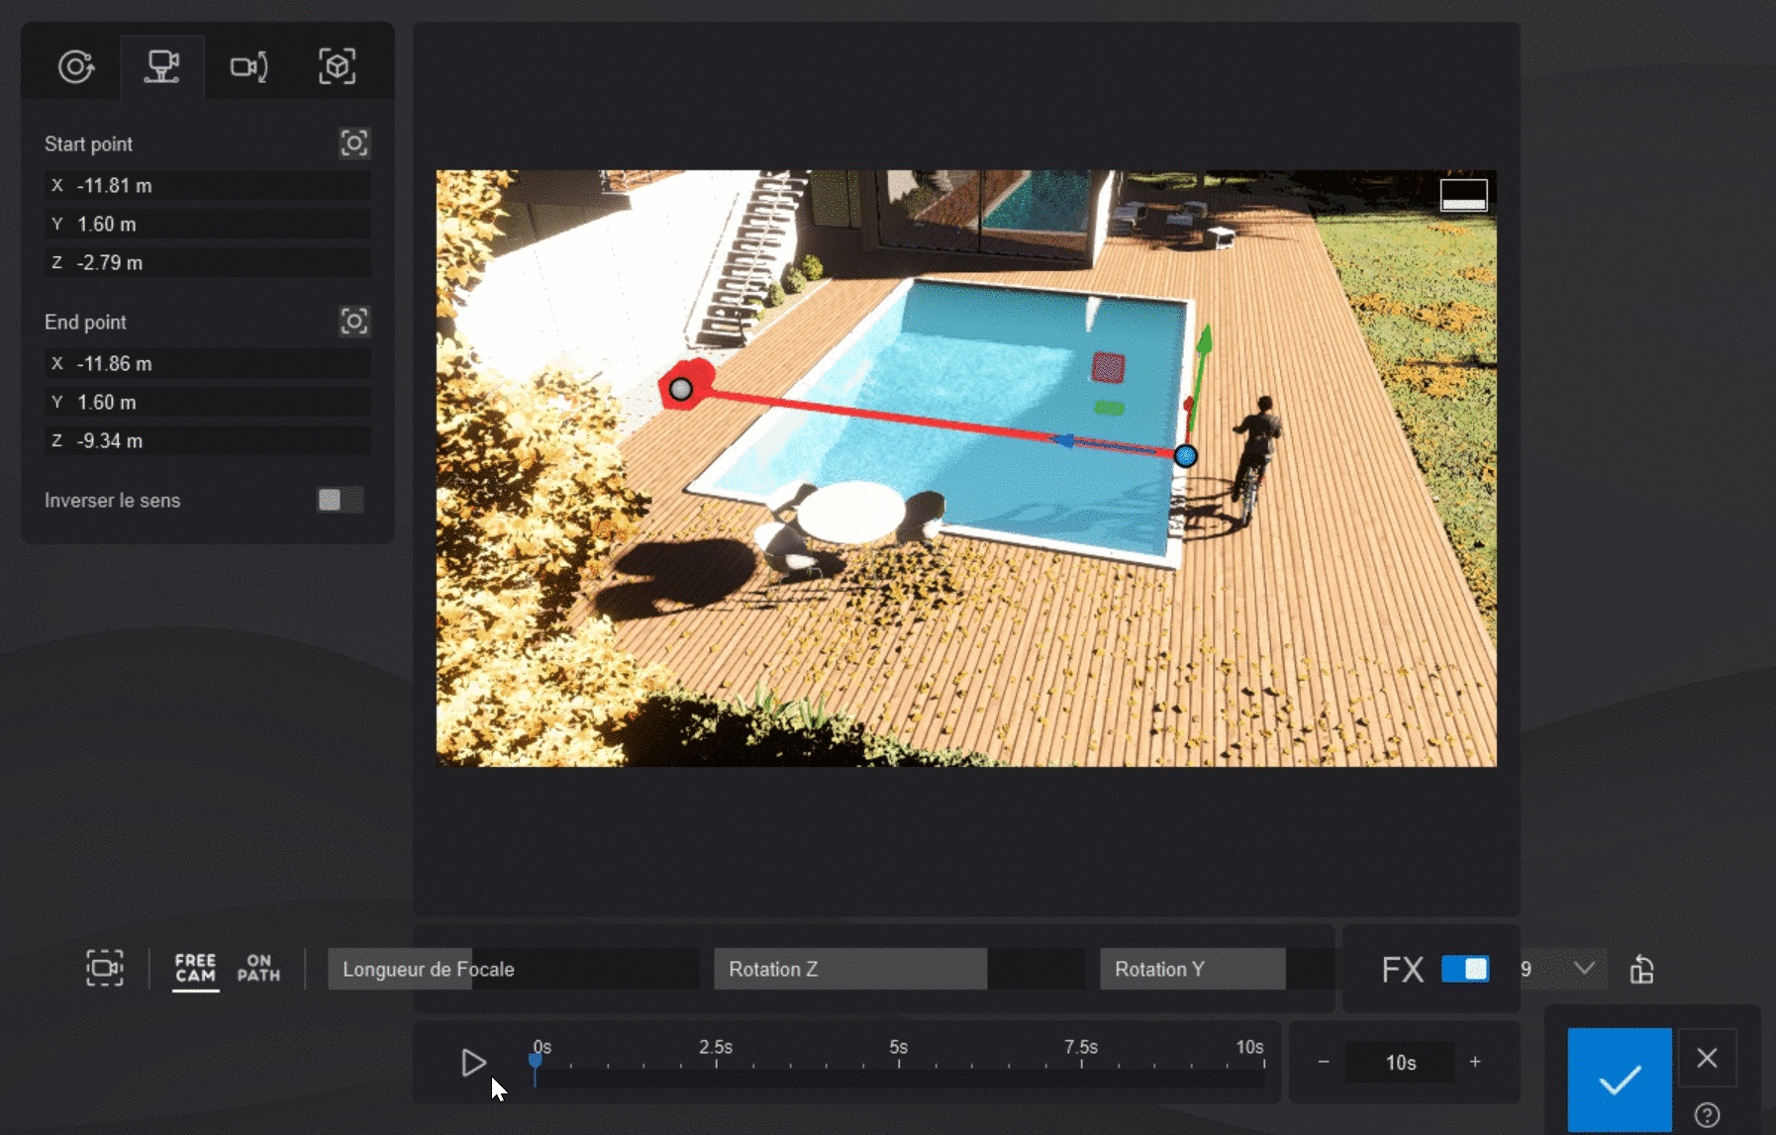Select the travelling camera path tab

tap(162, 67)
